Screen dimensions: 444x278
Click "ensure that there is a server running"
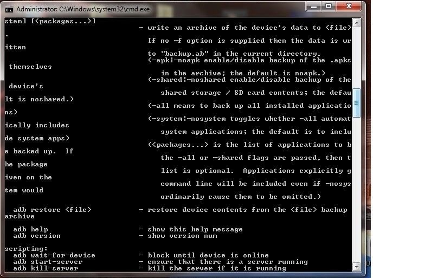[x=228, y=262]
